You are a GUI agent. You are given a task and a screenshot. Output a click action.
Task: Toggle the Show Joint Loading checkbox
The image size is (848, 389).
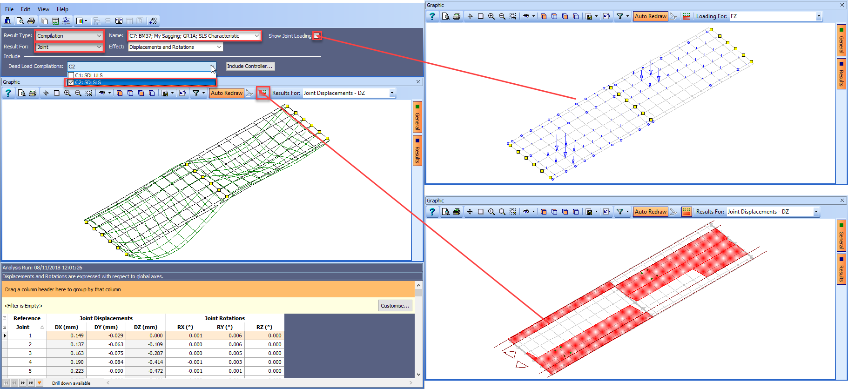[x=316, y=36]
